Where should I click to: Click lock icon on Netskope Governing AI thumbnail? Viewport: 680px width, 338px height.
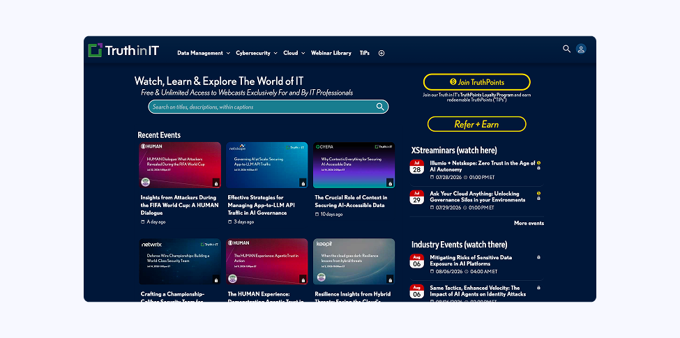pos(303,183)
